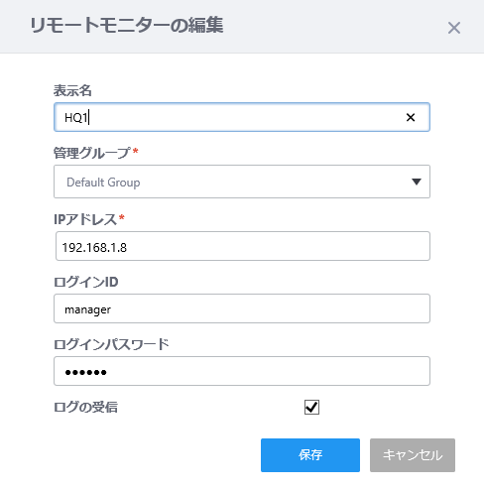The image size is (484, 491).
Task: Click the 管理グループ label text
Action: click(92, 153)
